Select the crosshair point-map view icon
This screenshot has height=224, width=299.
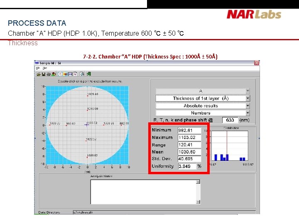click(x=60, y=74)
